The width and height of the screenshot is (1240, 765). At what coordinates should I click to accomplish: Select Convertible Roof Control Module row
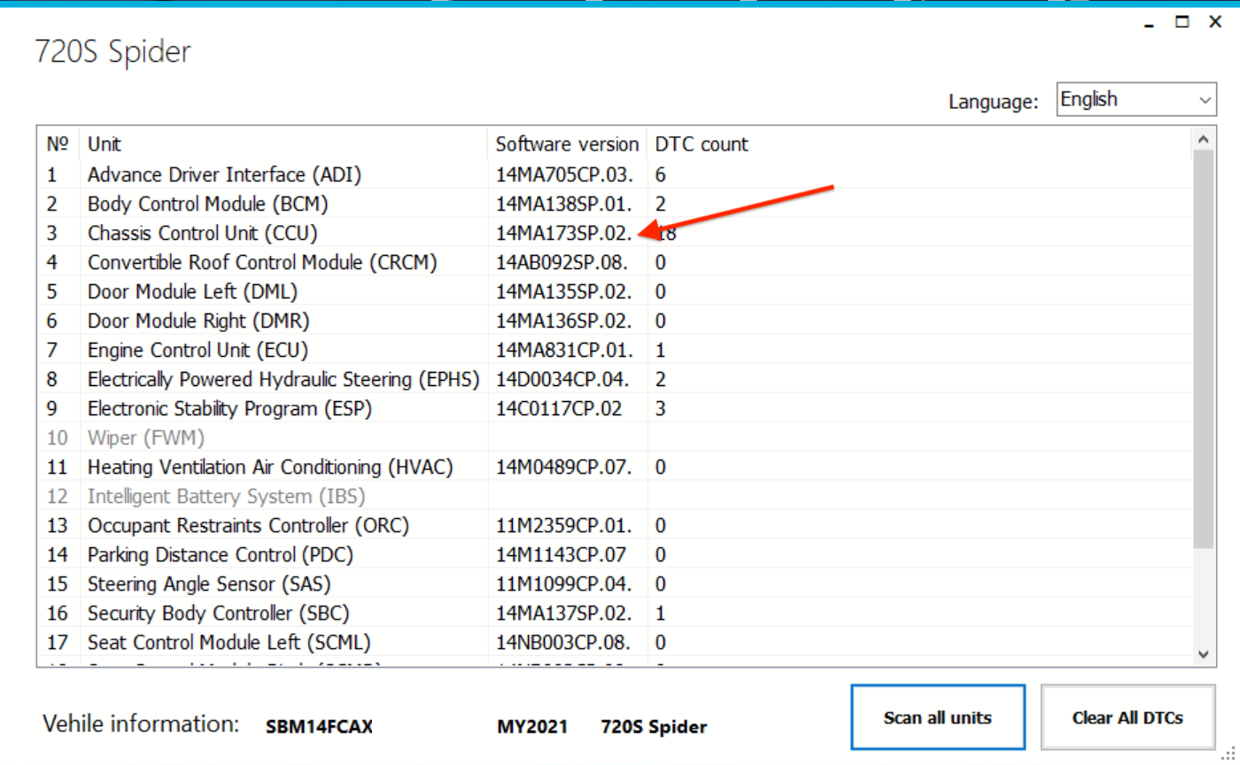262,262
